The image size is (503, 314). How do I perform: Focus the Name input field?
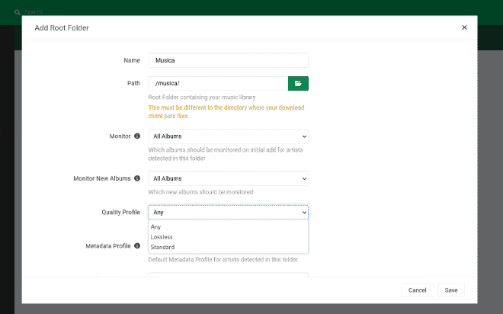tap(228, 60)
